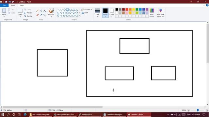The width and height of the screenshot is (209, 117).
Task: Switch to the View tab
Action: pyautogui.click(x=22, y=5)
